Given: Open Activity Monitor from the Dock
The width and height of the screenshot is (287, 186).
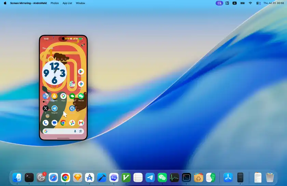Looking at the screenshot, I should pyautogui.click(x=174, y=177).
